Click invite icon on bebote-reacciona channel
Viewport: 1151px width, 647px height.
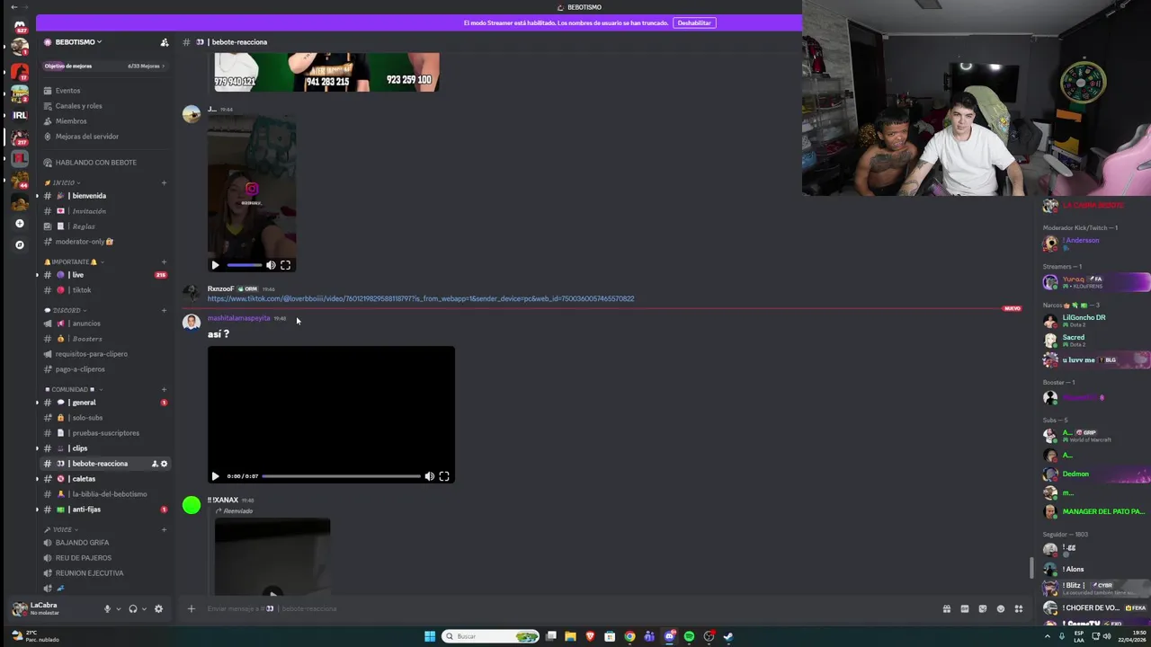155,464
